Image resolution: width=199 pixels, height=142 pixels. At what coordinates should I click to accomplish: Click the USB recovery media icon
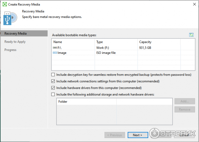(10, 18)
